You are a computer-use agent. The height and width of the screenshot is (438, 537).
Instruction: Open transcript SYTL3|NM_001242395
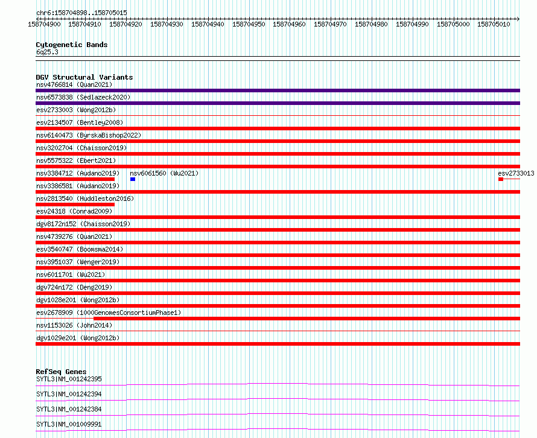click(69, 379)
